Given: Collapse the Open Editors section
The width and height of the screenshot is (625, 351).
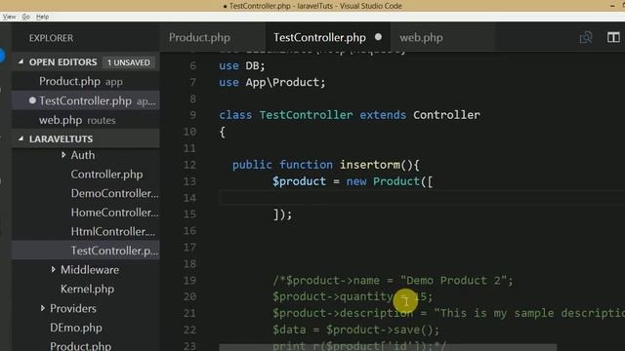Looking at the screenshot, I should (x=21, y=62).
